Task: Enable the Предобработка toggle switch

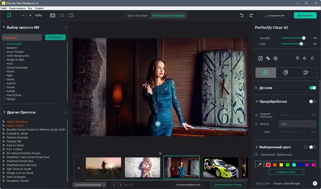Action: click(312, 102)
